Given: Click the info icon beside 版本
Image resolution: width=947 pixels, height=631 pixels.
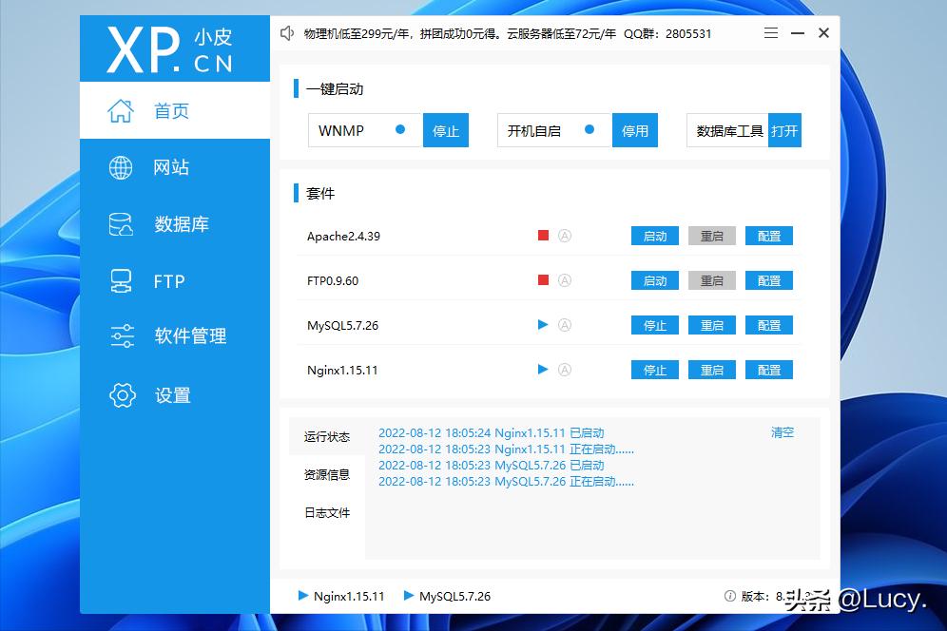Looking at the screenshot, I should 729,596.
